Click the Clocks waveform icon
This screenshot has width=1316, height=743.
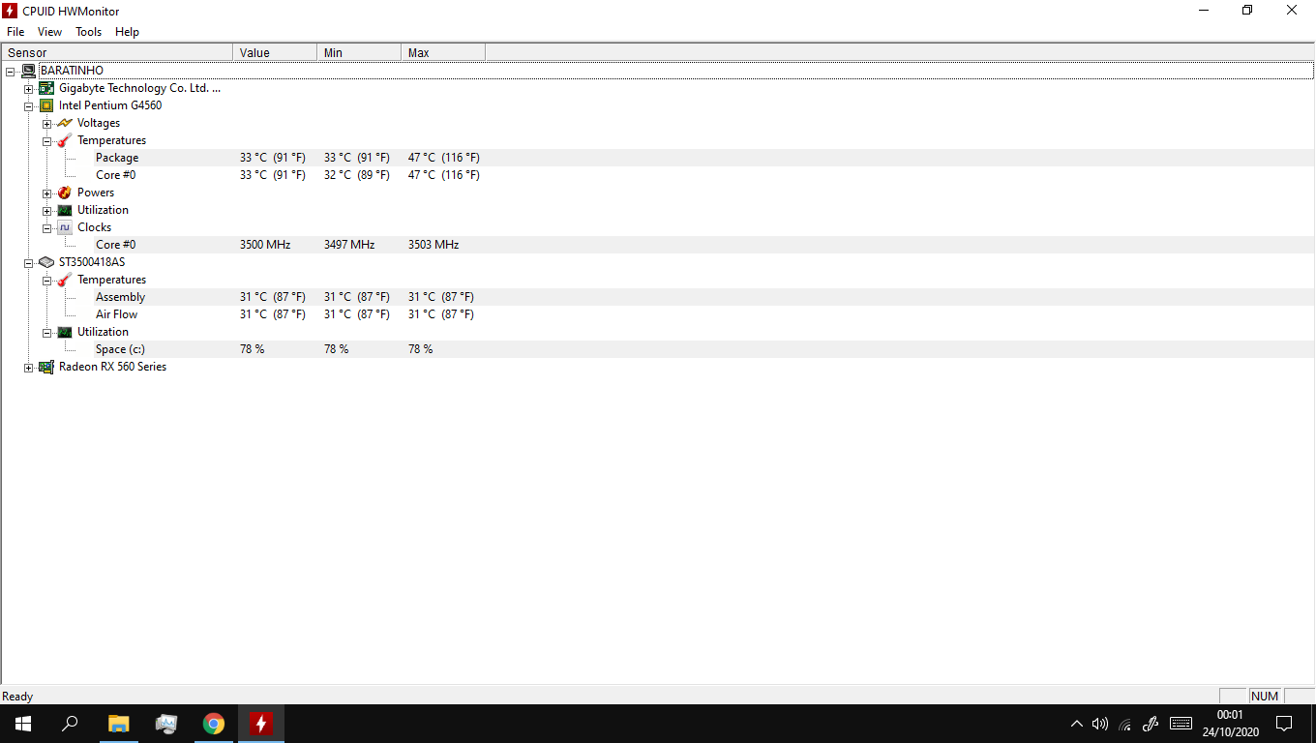click(x=65, y=227)
